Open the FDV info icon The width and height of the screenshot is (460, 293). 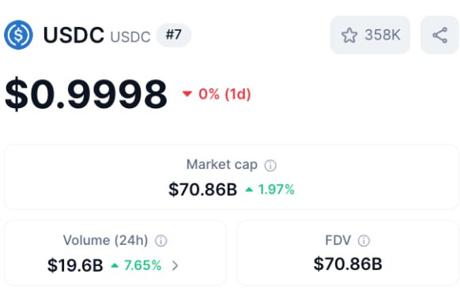pyautogui.click(x=364, y=241)
